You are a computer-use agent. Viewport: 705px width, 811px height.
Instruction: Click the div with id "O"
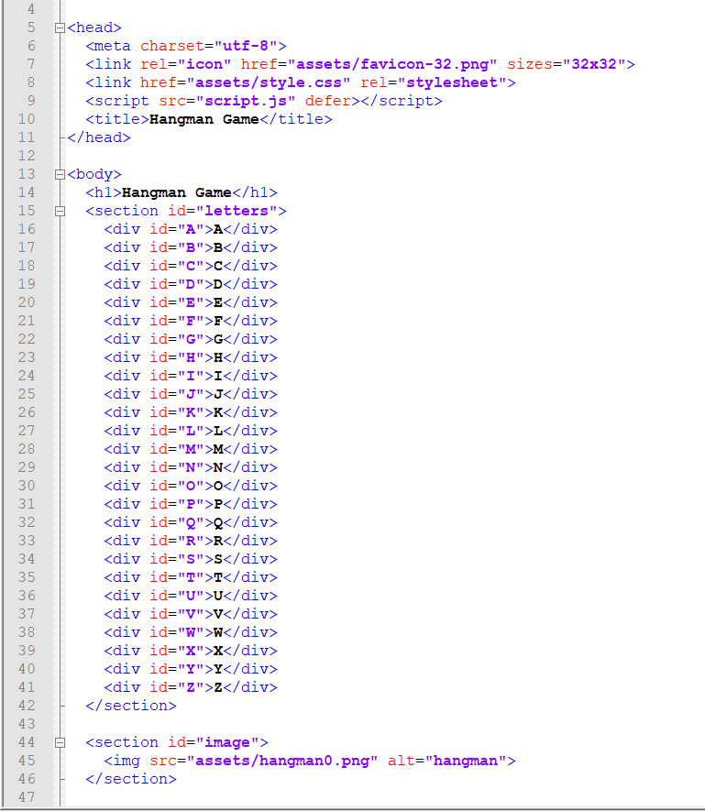point(191,487)
